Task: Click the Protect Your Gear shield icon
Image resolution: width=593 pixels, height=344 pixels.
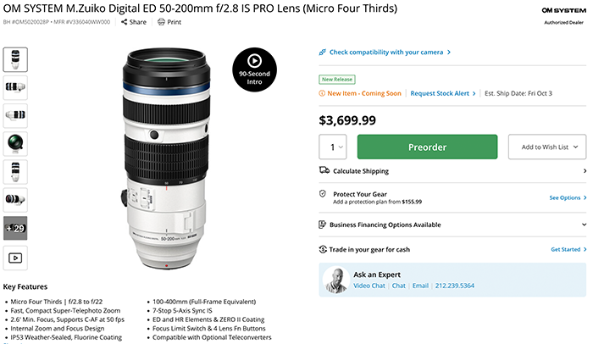Action: pyautogui.click(x=324, y=194)
